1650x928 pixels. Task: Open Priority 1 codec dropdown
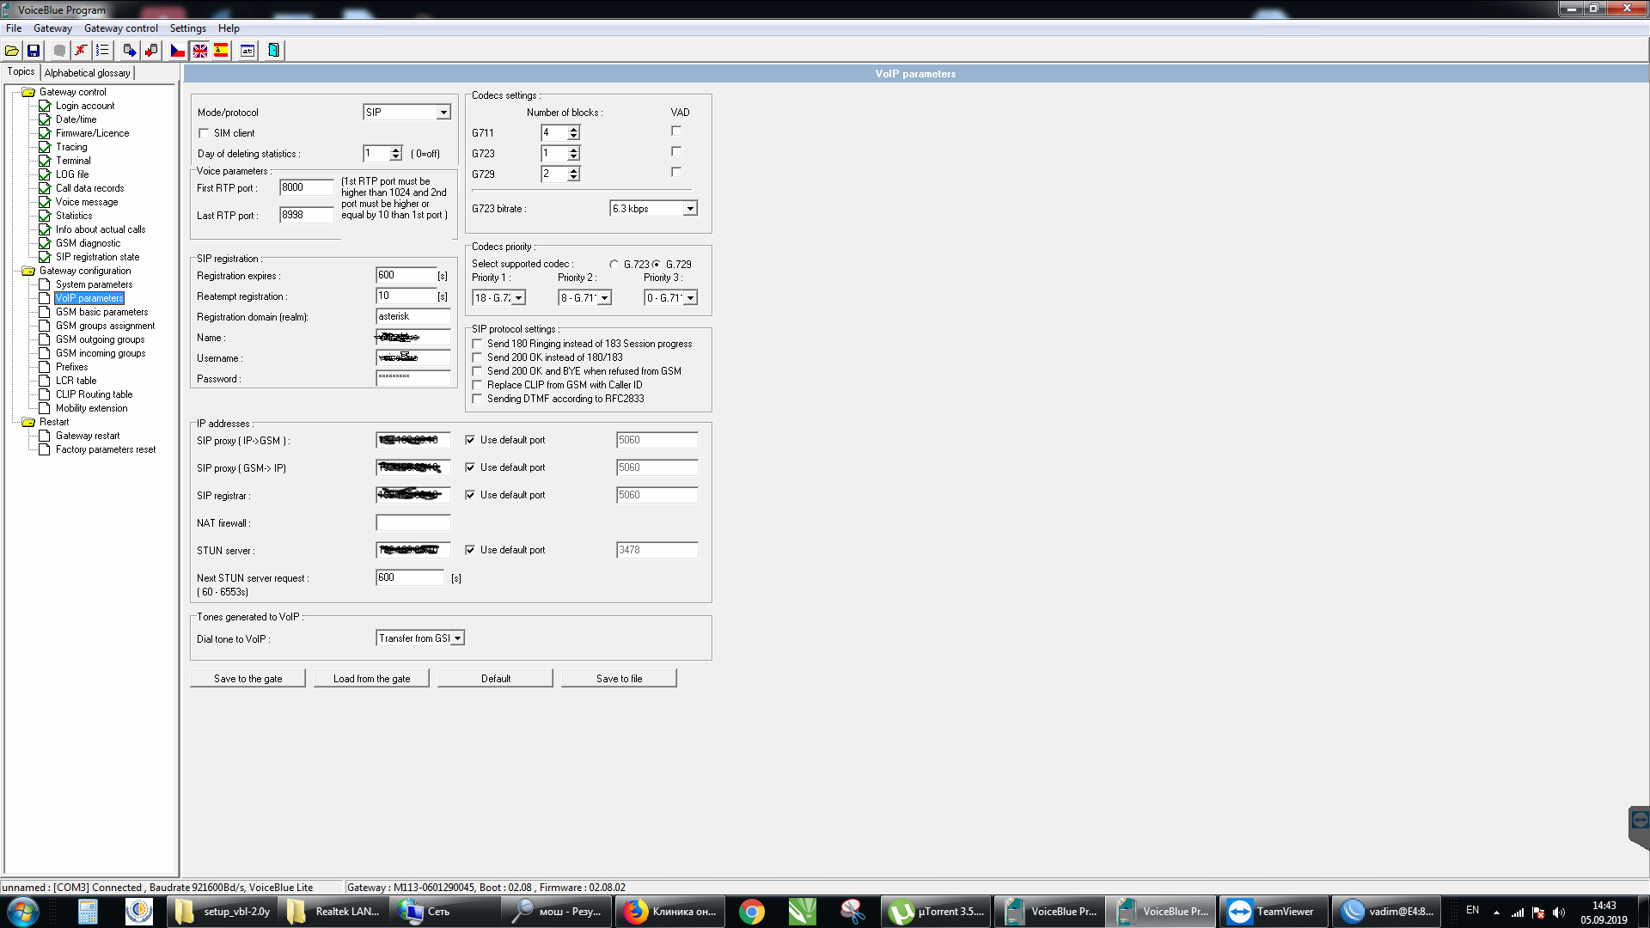pos(518,298)
